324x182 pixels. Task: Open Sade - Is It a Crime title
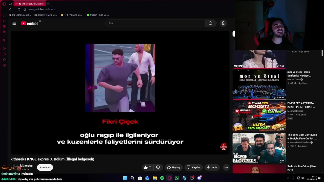301,168
